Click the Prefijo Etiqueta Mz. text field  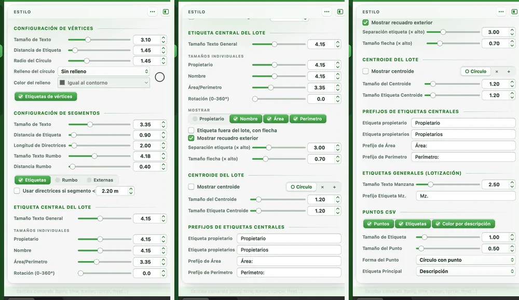(466, 196)
